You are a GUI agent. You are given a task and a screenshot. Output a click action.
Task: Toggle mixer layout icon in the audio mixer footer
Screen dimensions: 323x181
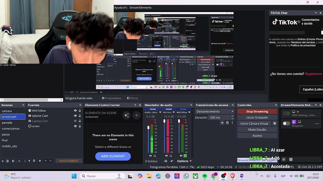click(x=166, y=161)
